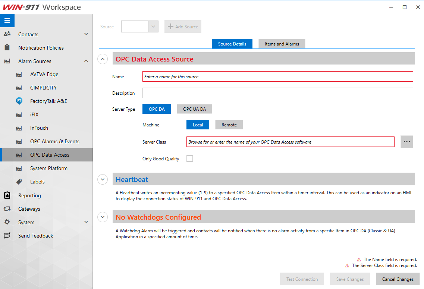Expand the System menu chevron
Screen dimensions: 424x289
86,222
